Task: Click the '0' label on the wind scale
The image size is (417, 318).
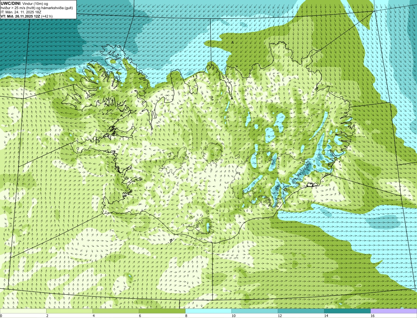Action: click(1, 316)
